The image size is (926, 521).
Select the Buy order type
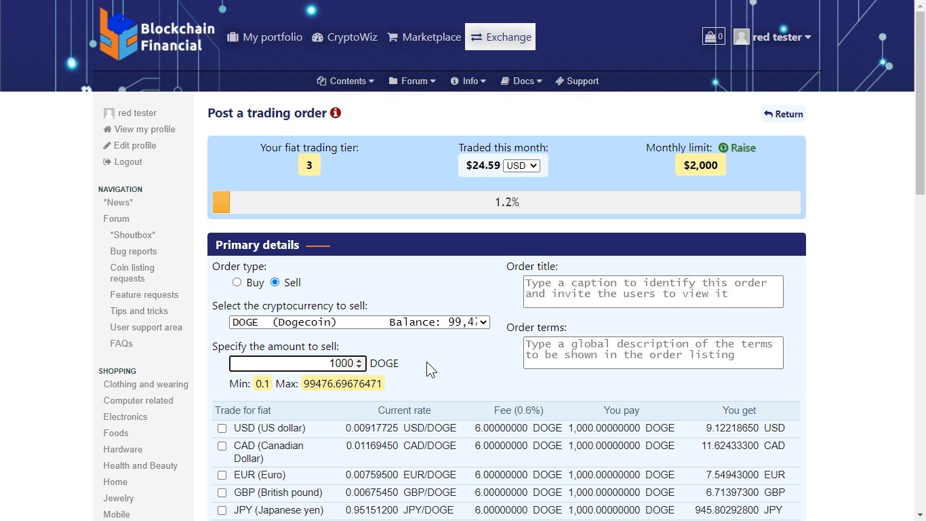point(237,282)
